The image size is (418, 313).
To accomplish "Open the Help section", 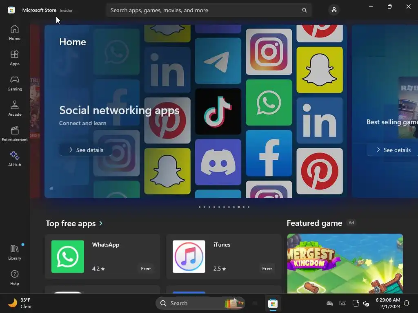I will (x=15, y=278).
